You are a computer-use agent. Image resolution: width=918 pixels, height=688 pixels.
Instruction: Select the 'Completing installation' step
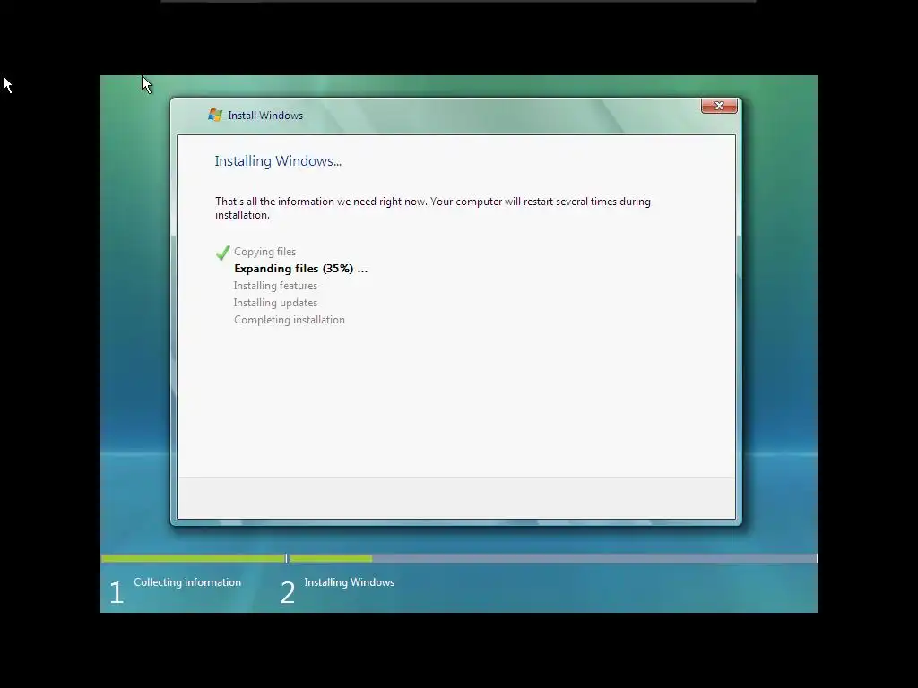click(x=290, y=320)
